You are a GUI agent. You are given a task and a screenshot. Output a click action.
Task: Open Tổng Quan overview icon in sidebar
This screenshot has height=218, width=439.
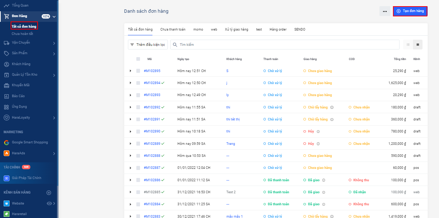pos(7,5)
